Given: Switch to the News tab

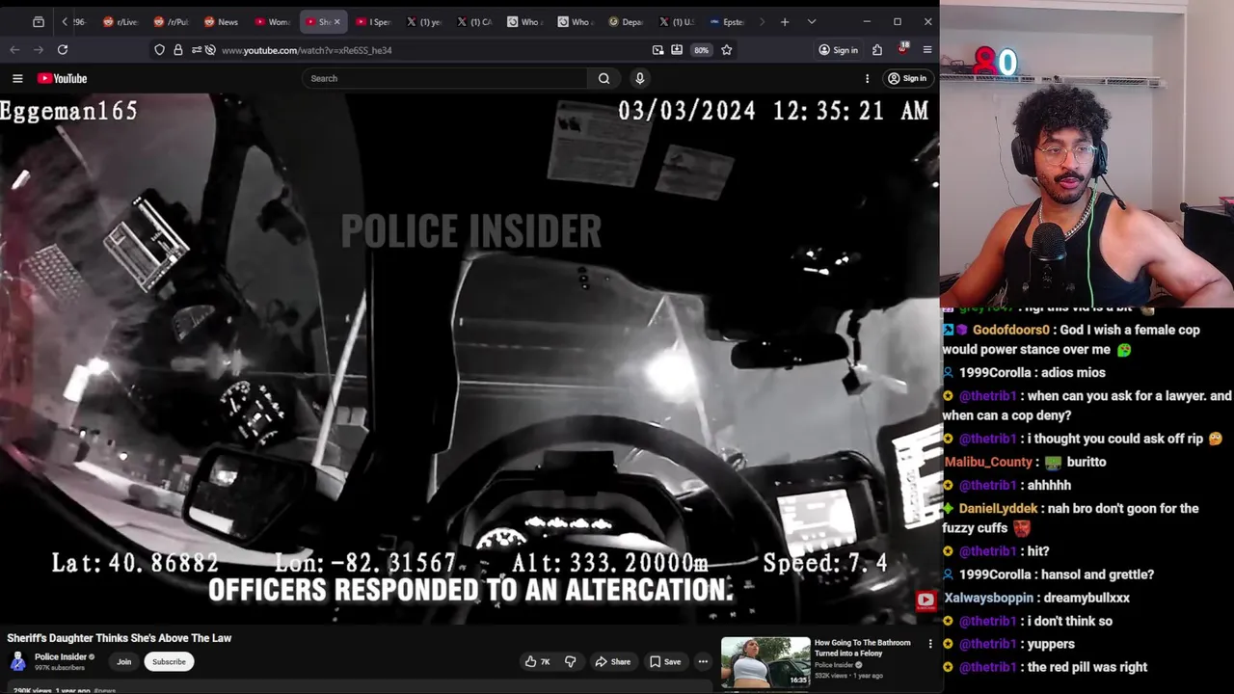Looking at the screenshot, I should pos(221,21).
